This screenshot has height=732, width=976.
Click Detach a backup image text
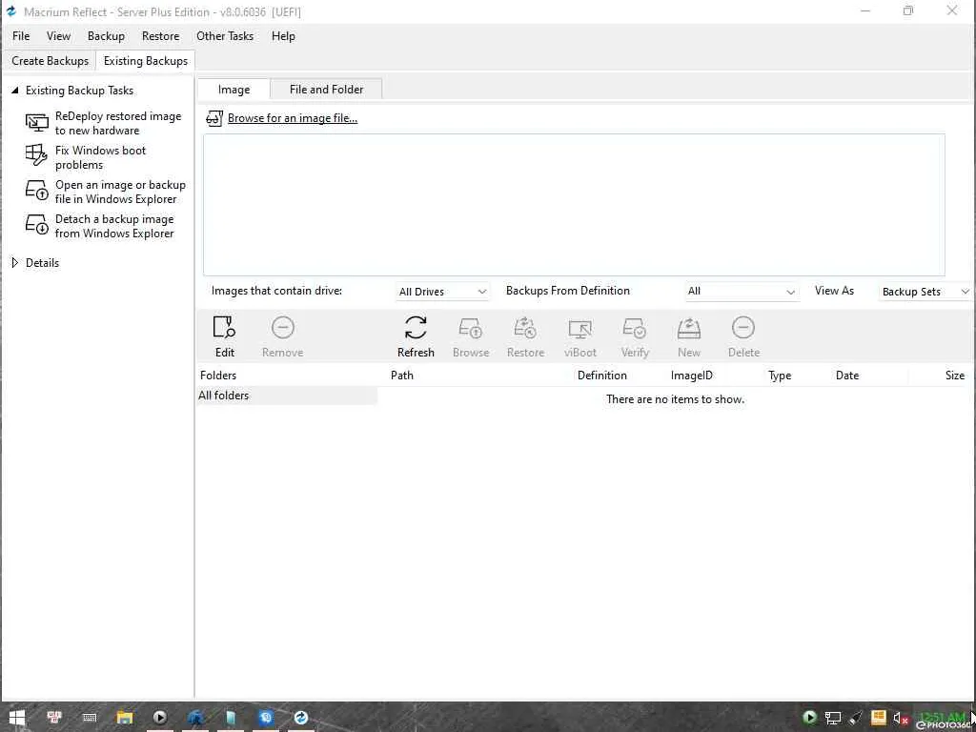point(114,226)
